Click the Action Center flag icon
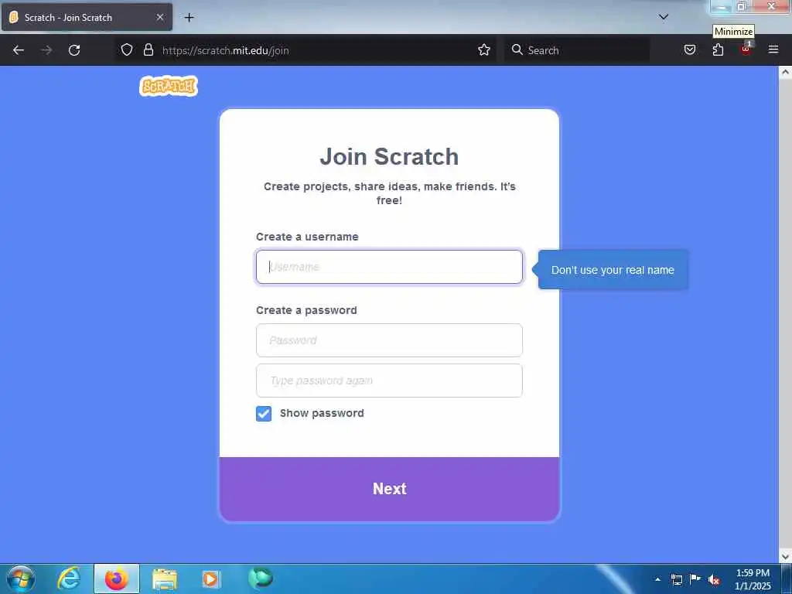Viewport: 792px width, 594px height. 695,579
